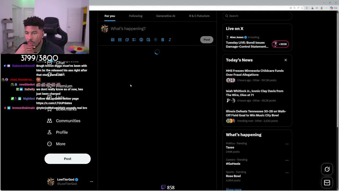The width and height of the screenshot is (339, 191).
Task: Click the Grok enhance icon in composer
Action: point(127,40)
